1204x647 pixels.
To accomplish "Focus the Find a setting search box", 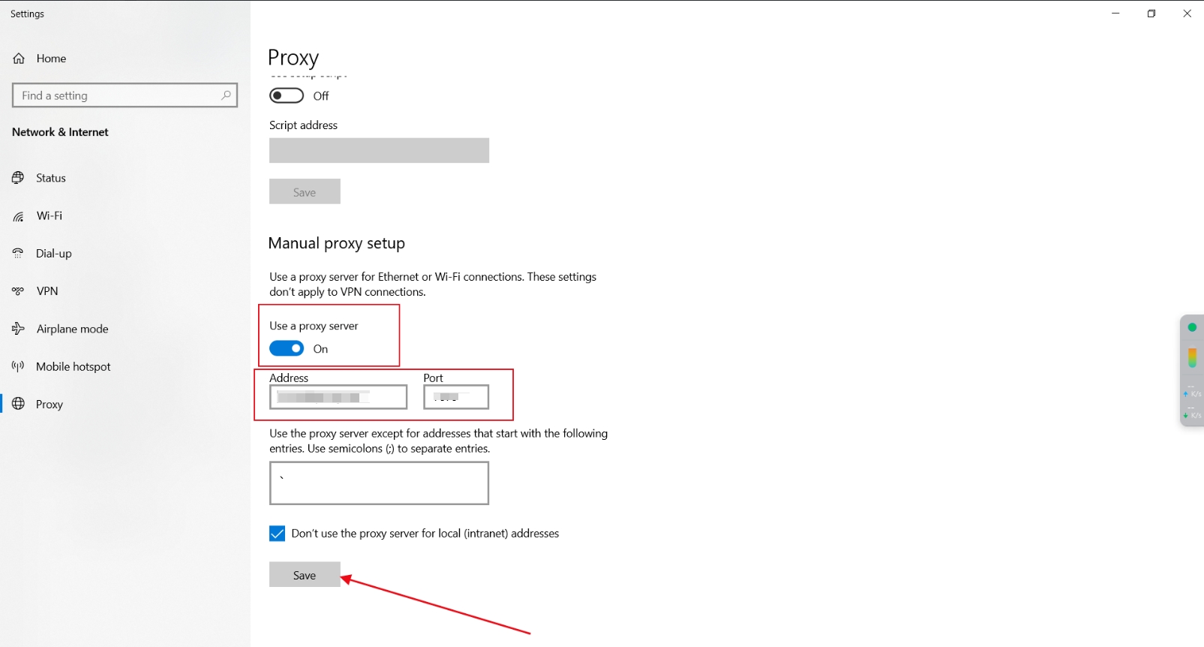I will (116, 95).
